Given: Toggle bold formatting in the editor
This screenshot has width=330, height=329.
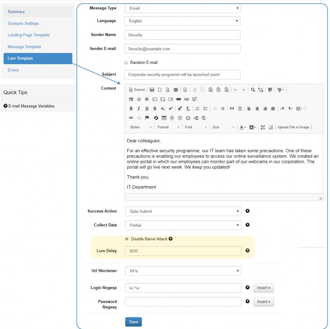Looking at the screenshot, I should point(131,109).
